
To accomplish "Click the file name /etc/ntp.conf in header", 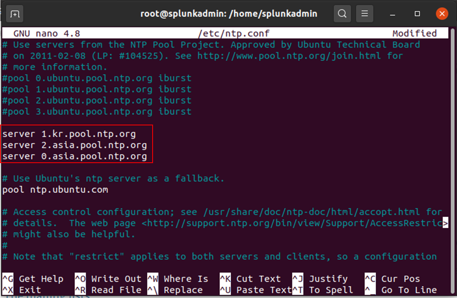I will click(233, 34).
